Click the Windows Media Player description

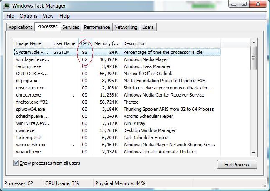146,59
